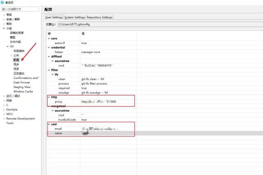Select the trustExitCode key row
The width and height of the screenshot is (263, 175).
pyautogui.click(x=67, y=120)
